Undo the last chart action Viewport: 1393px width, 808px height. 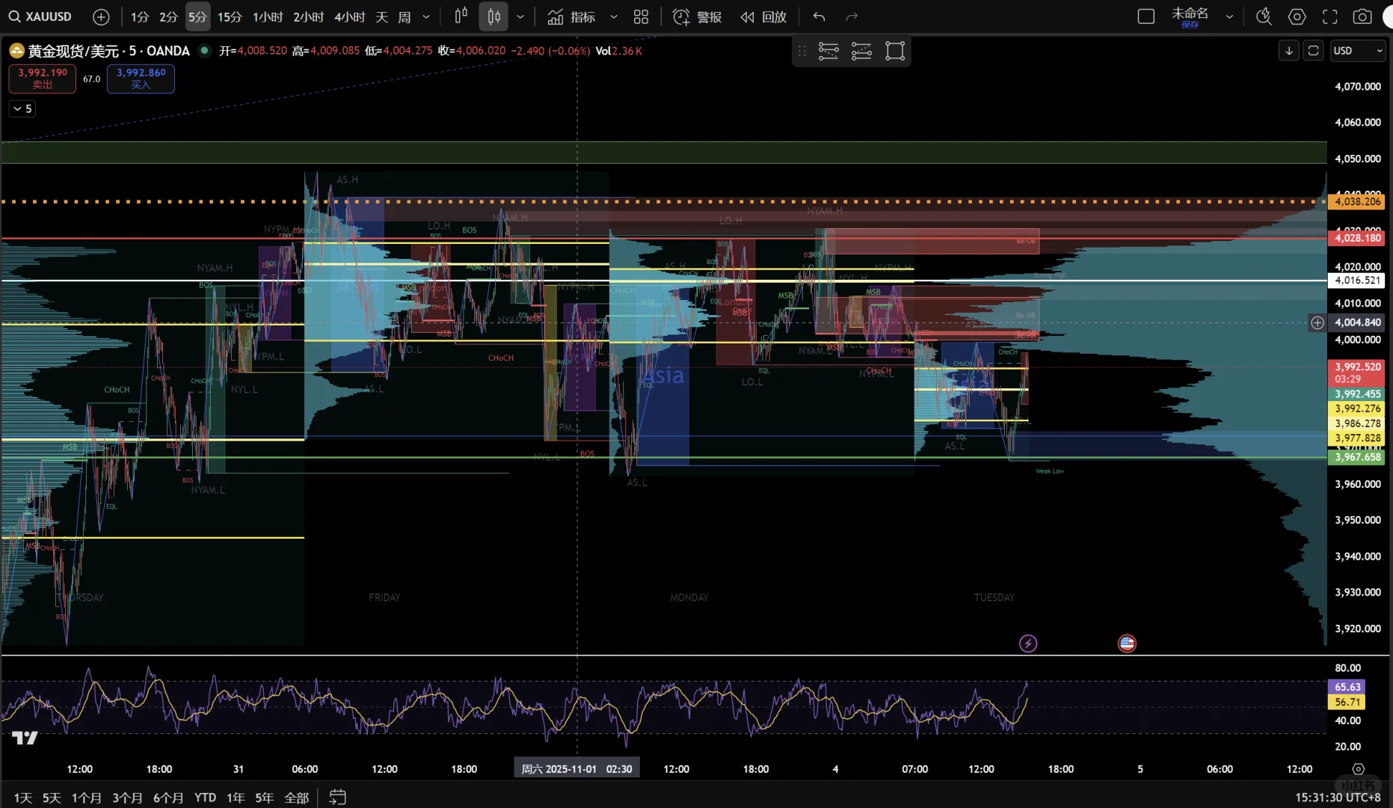click(819, 16)
